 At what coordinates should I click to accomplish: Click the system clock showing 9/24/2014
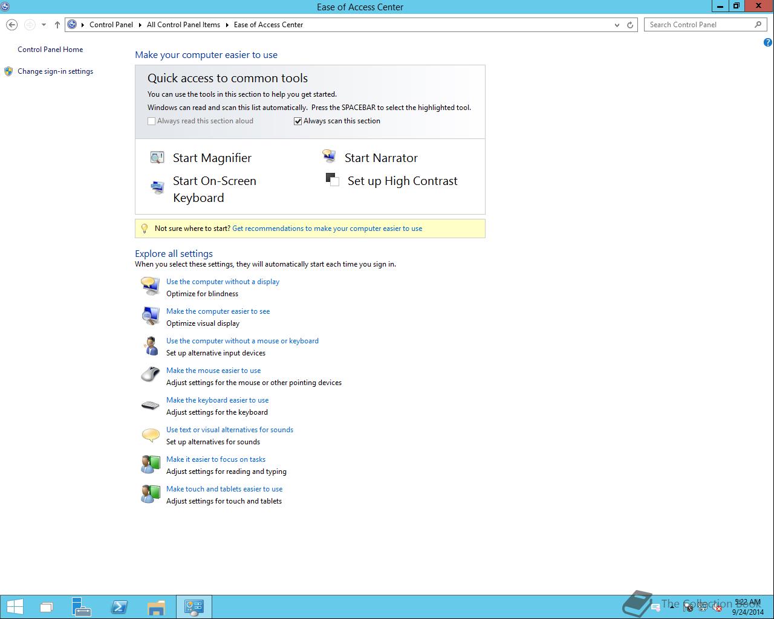coord(747,608)
